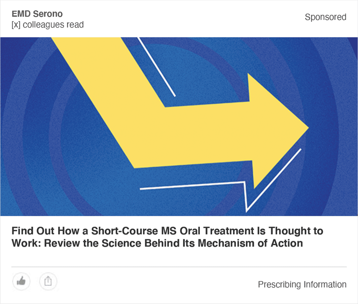
Task: Click the word 'Serono' in header
Action: (48, 14)
